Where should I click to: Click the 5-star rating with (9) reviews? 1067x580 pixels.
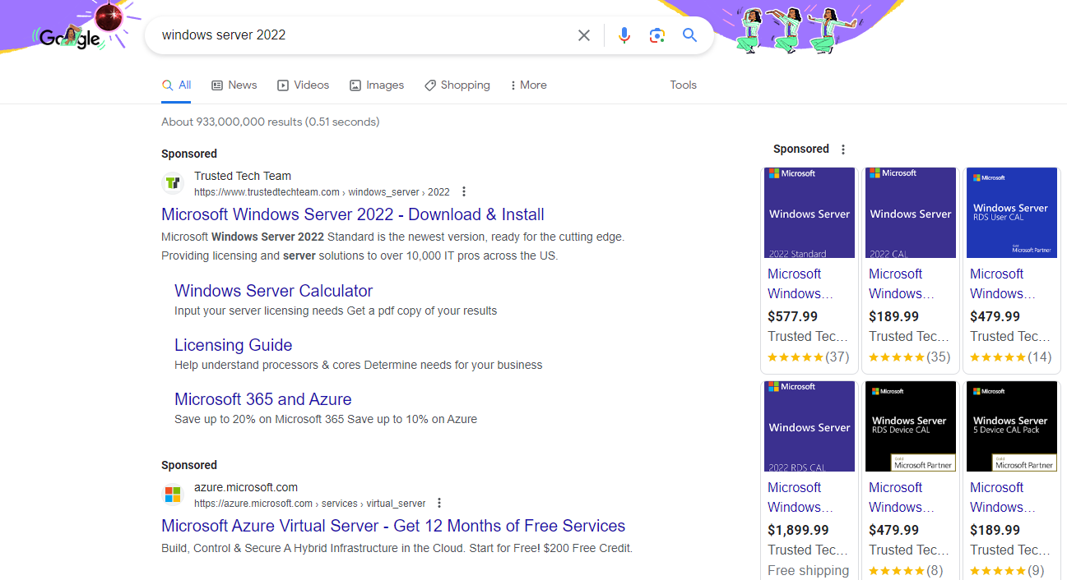(1007, 571)
